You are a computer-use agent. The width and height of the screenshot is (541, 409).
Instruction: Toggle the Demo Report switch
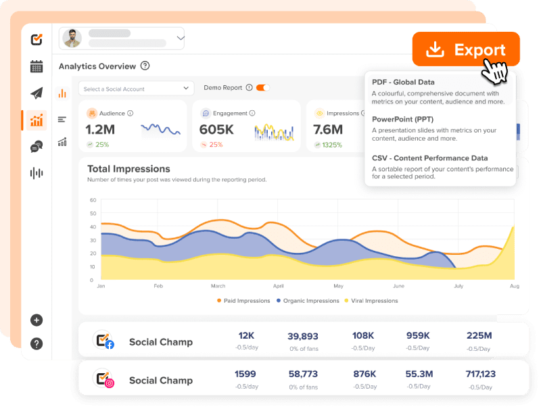pos(263,88)
